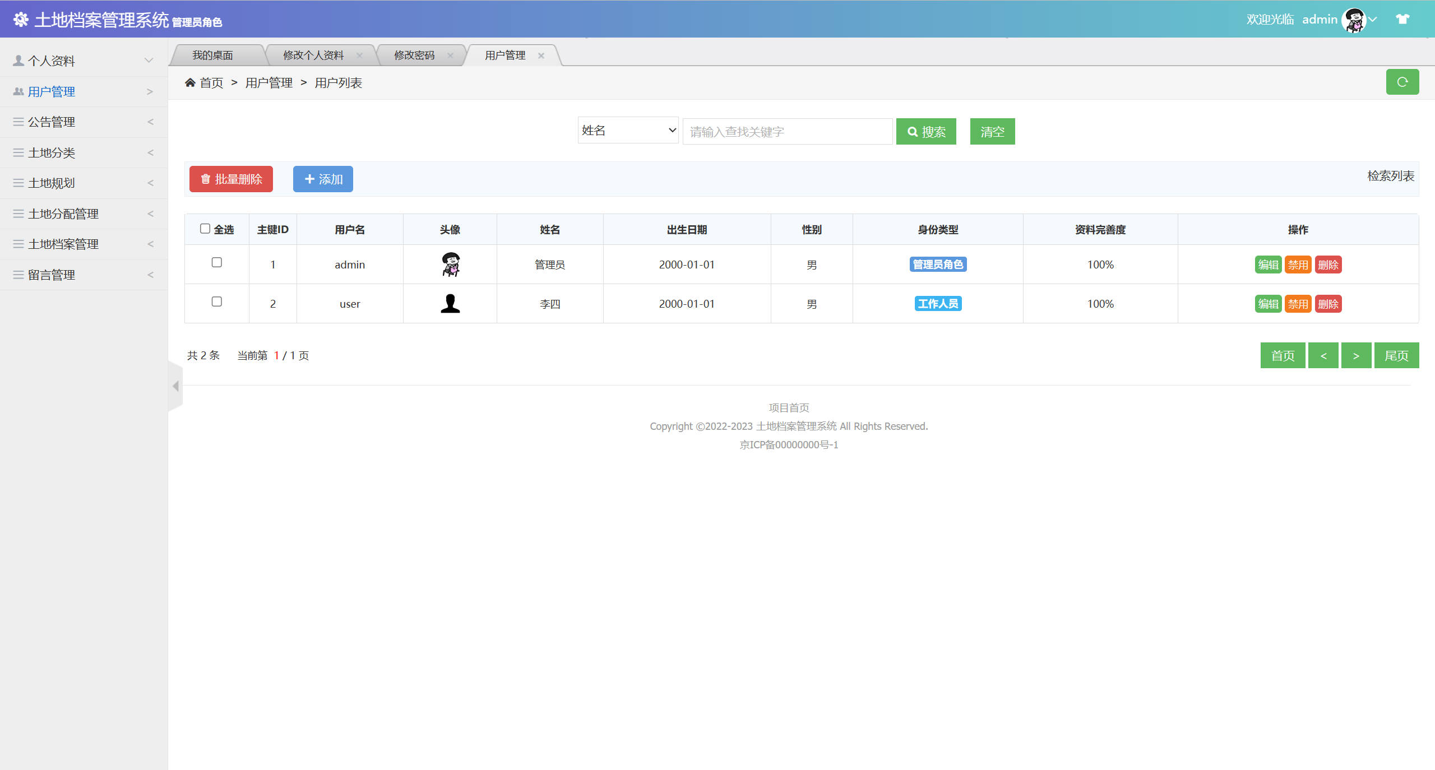Switch to the 修改密码 tab
Screen dimensions: 1435x770
(414, 54)
